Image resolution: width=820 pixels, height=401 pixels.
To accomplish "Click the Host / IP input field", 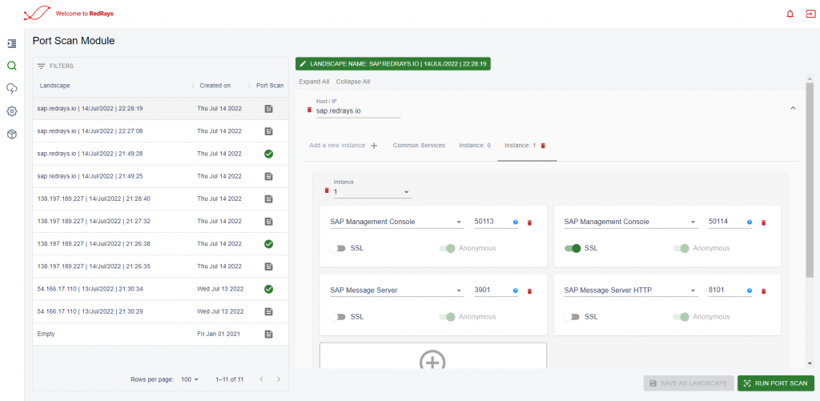I will coord(358,111).
